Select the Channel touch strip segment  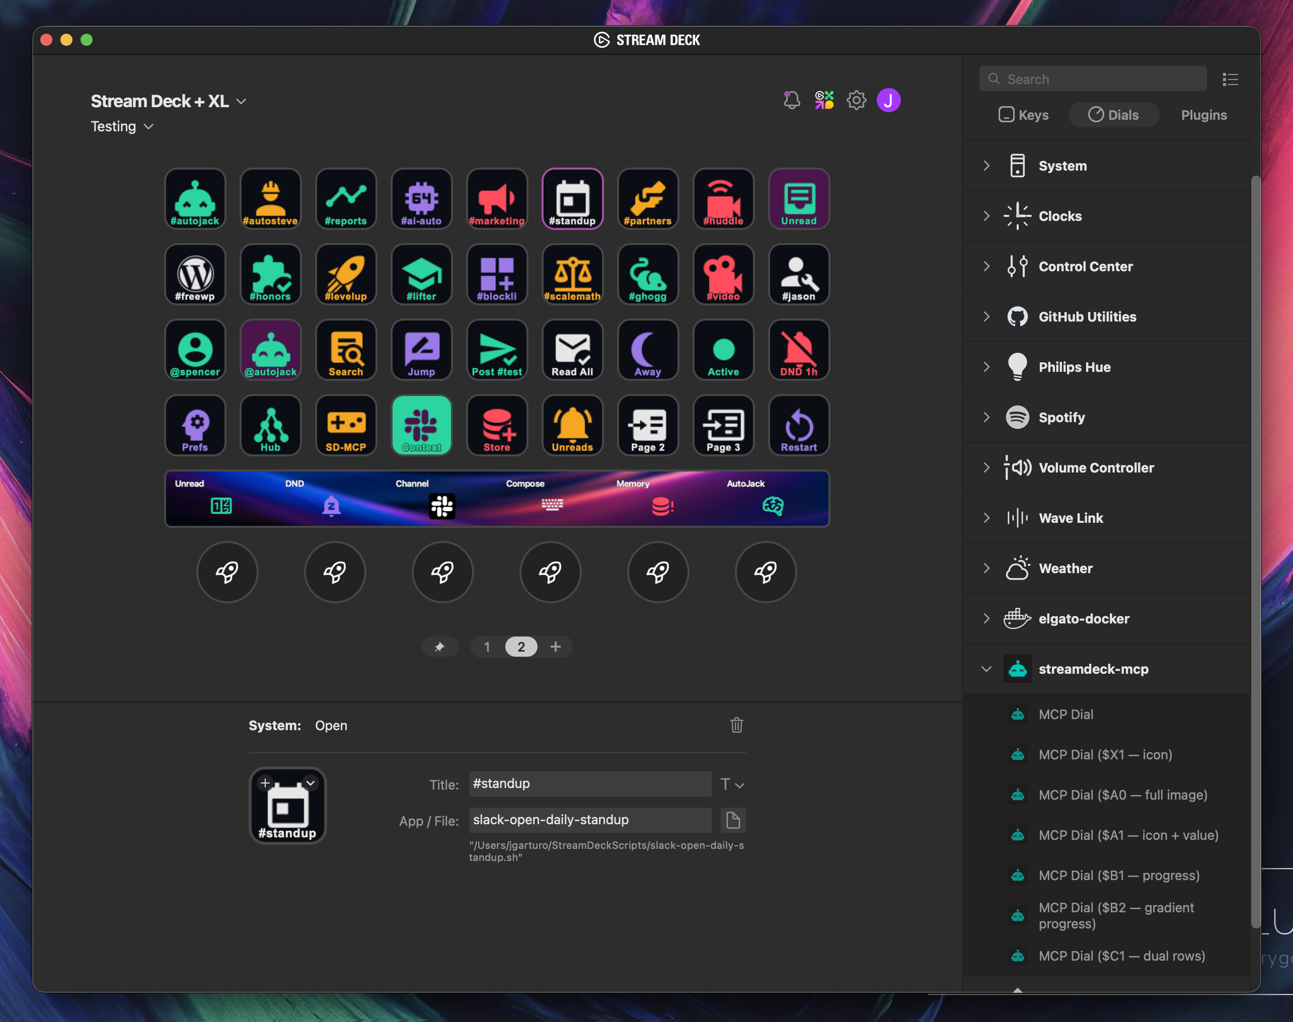point(442,499)
